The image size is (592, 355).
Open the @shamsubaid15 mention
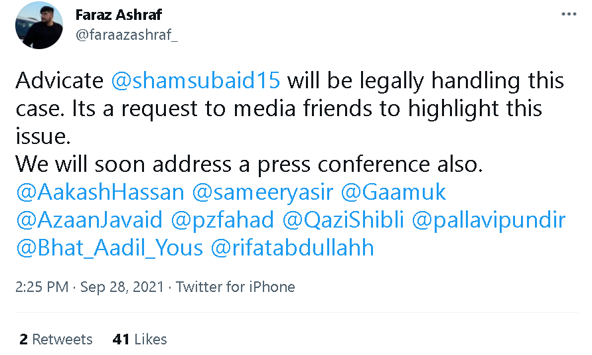point(196,82)
